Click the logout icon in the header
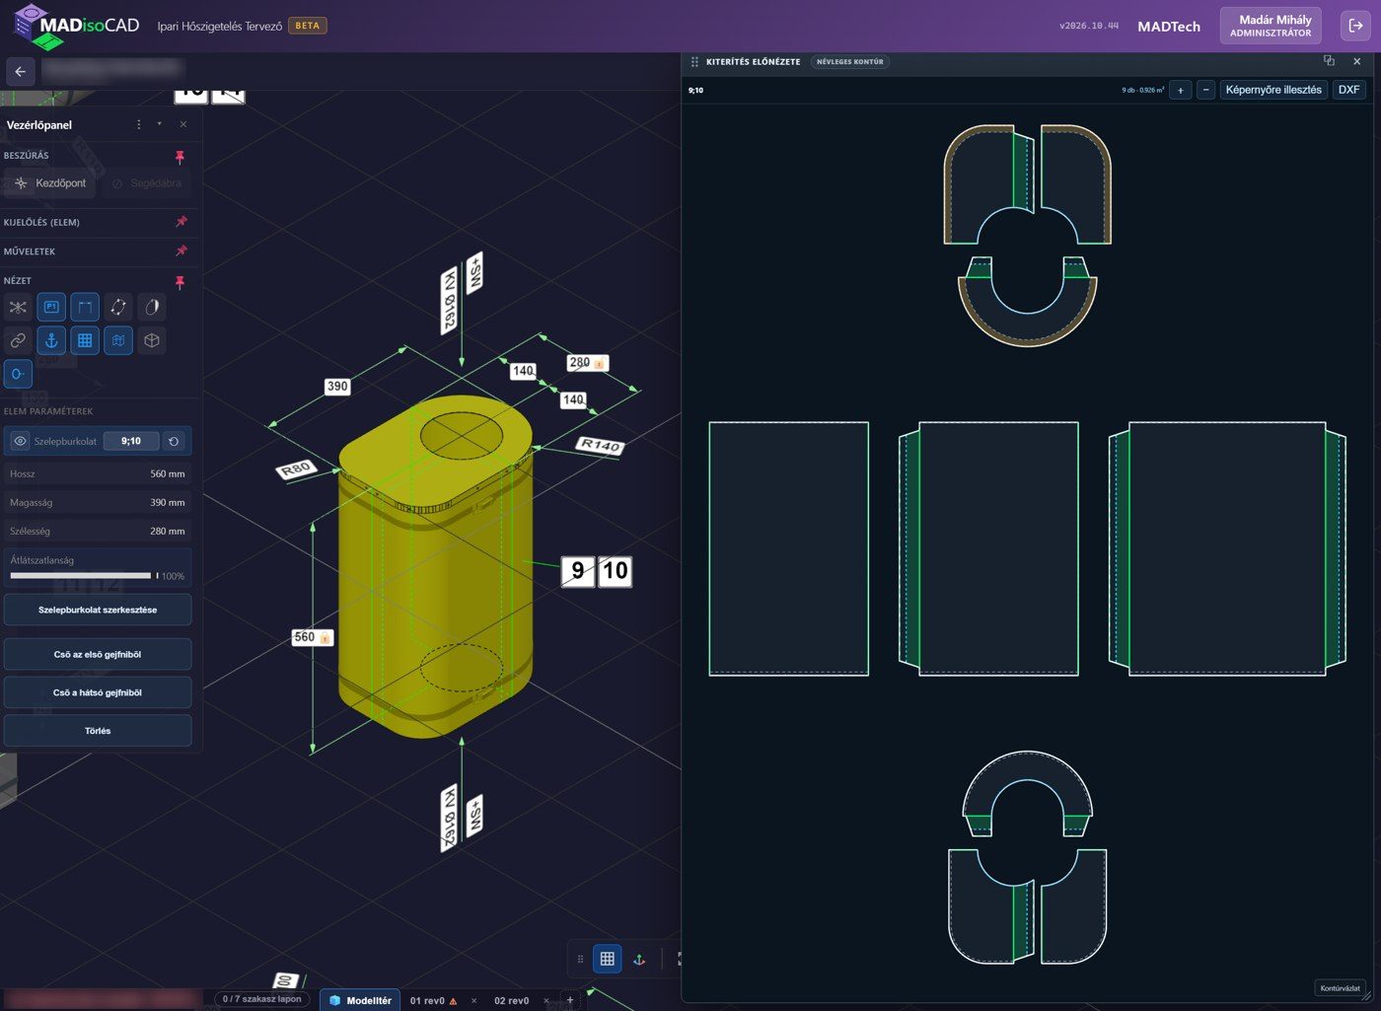This screenshot has width=1381, height=1011. [1355, 26]
